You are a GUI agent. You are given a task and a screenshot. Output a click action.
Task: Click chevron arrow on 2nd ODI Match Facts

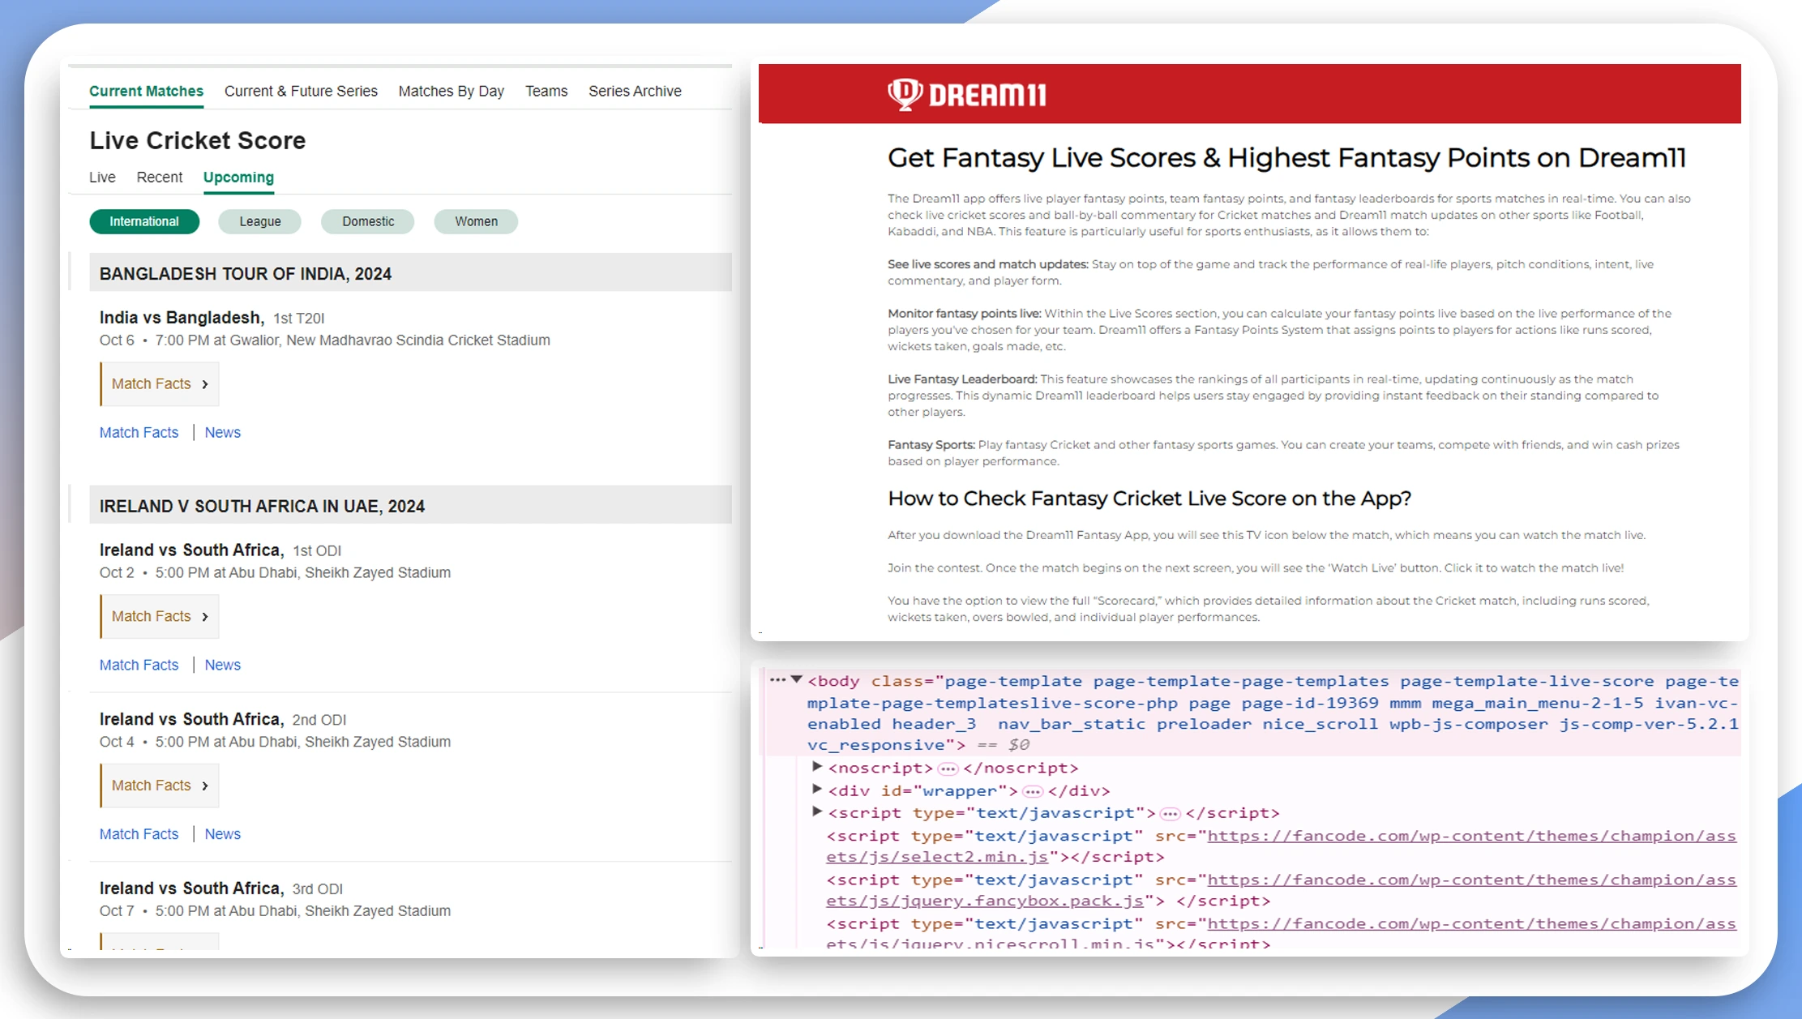pyautogui.click(x=205, y=786)
